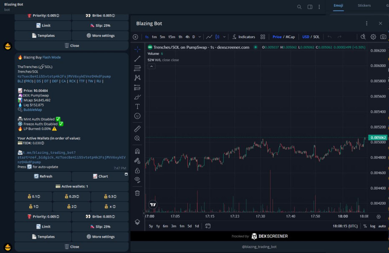
Task: Expand the timeframe dropdown after D
Action: click(x=200, y=37)
